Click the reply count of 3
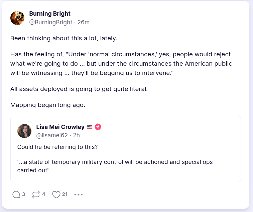This screenshot has width=253, height=212. [x=23, y=194]
